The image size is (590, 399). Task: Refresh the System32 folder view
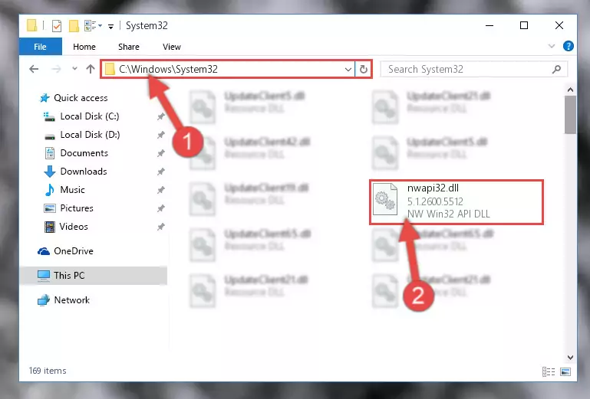(364, 69)
